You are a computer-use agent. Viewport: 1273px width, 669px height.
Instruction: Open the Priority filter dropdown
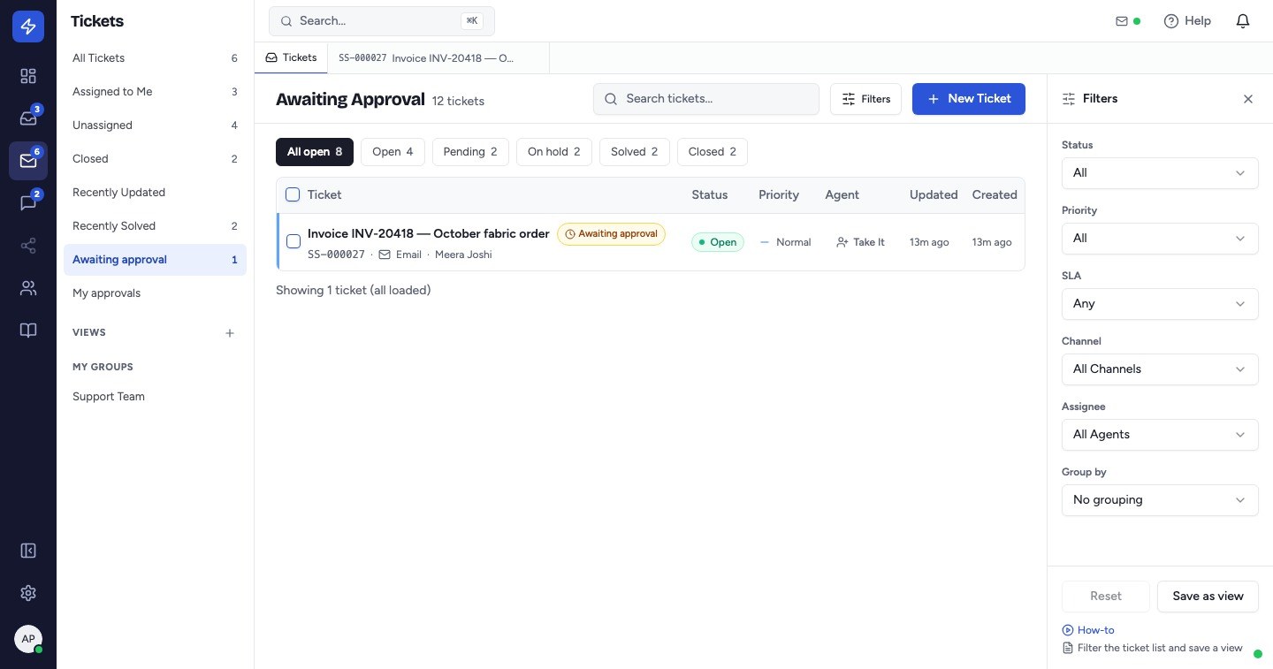pos(1160,239)
